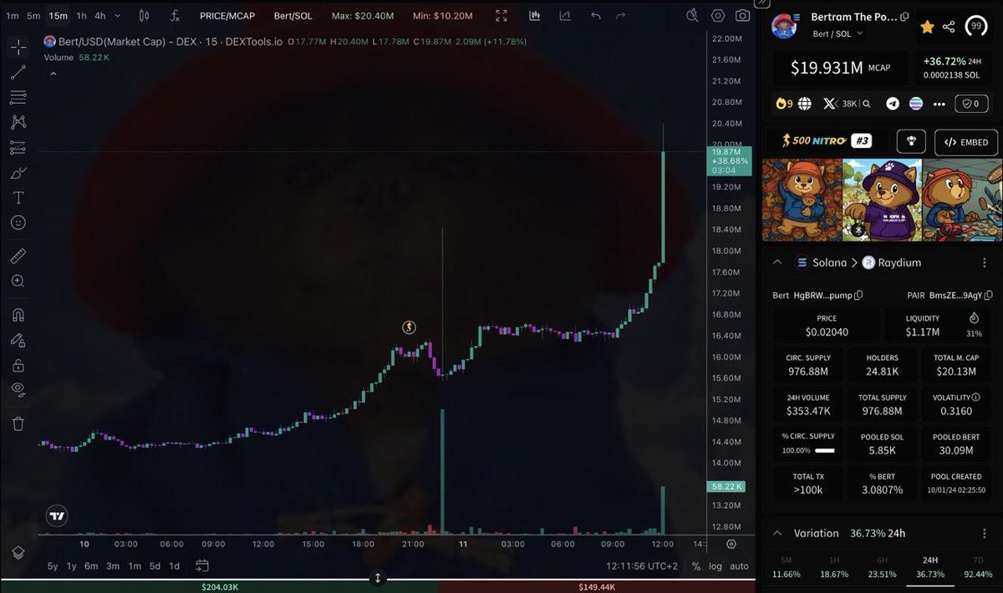Viewport: 1003px width, 593px height.
Task: Show more social links ellipsis
Action: (x=939, y=104)
